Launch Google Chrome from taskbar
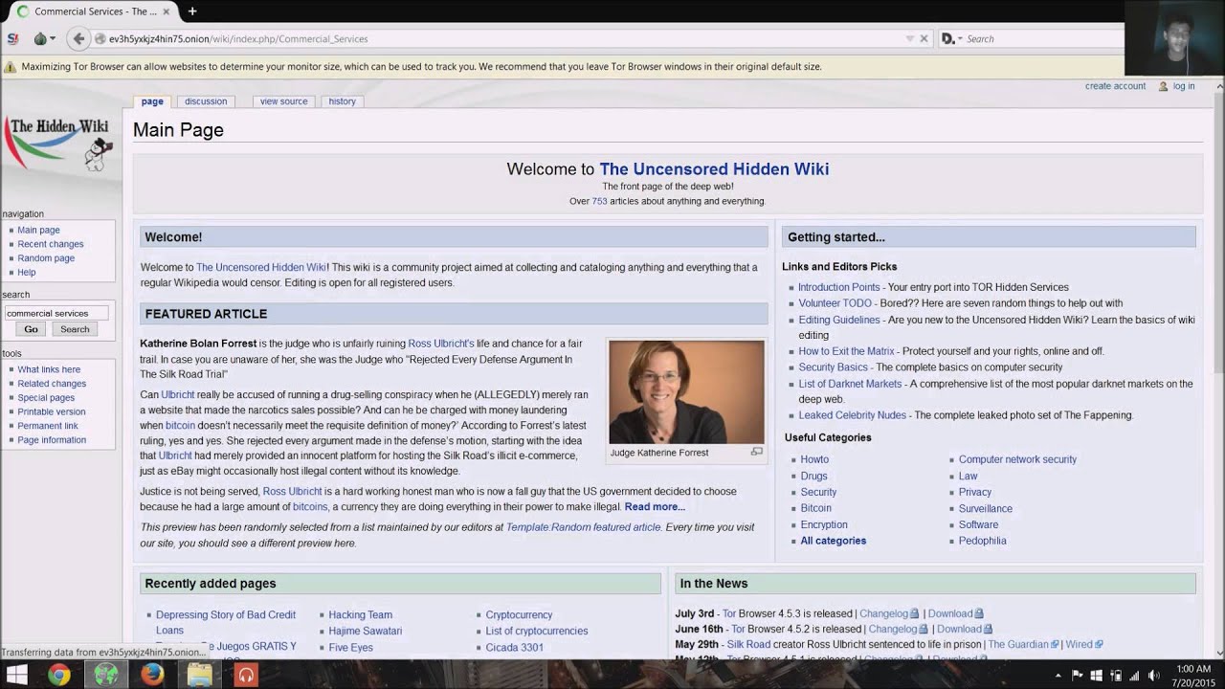Viewport: 1225px width, 689px height. coord(59,675)
